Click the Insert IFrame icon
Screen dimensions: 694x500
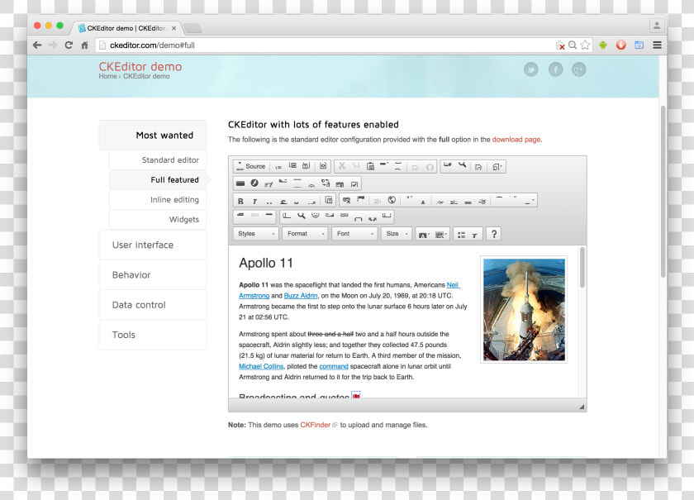coord(387,217)
